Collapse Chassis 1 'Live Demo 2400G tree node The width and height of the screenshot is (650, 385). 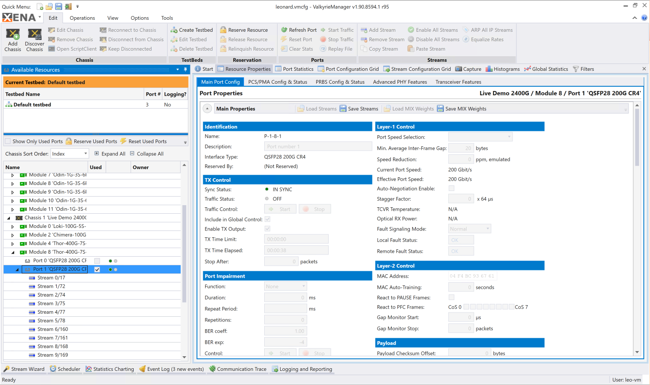tap(8, 218)
